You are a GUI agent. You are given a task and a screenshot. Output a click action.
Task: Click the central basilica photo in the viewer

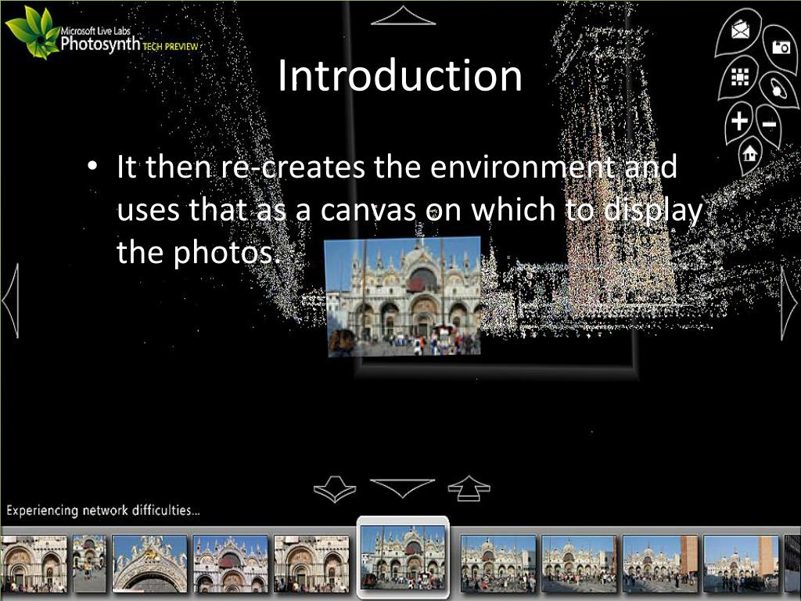404,297
